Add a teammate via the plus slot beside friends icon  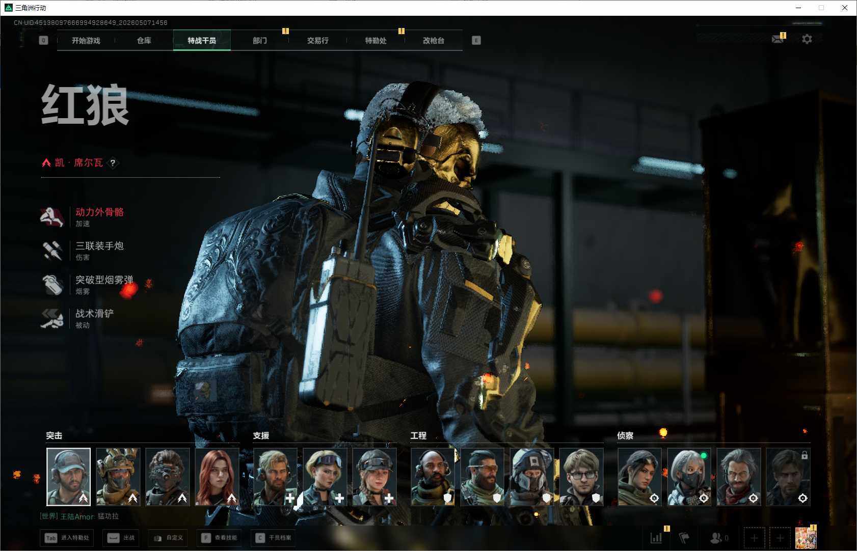754,538
